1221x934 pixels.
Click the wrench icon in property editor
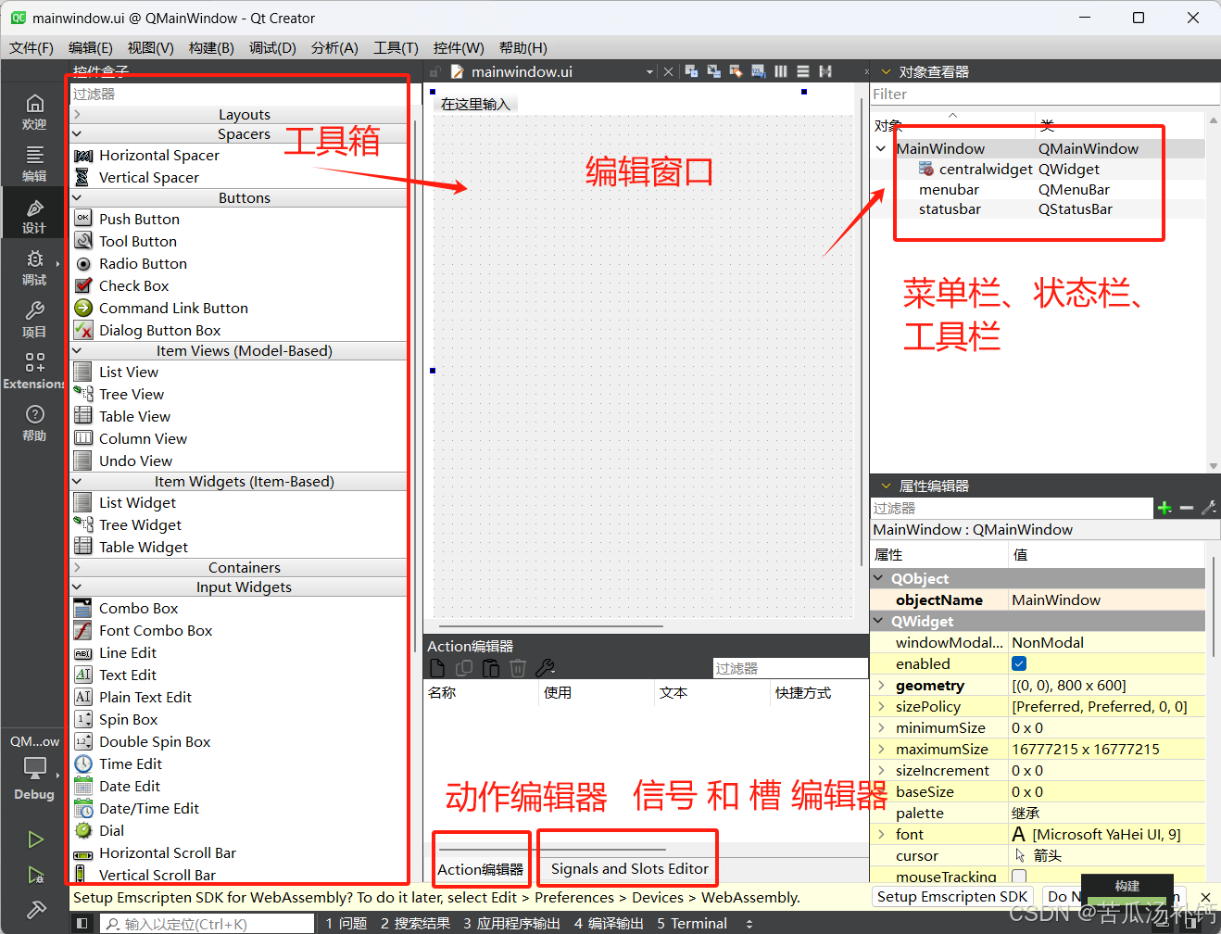click(x=1208, y=508)
